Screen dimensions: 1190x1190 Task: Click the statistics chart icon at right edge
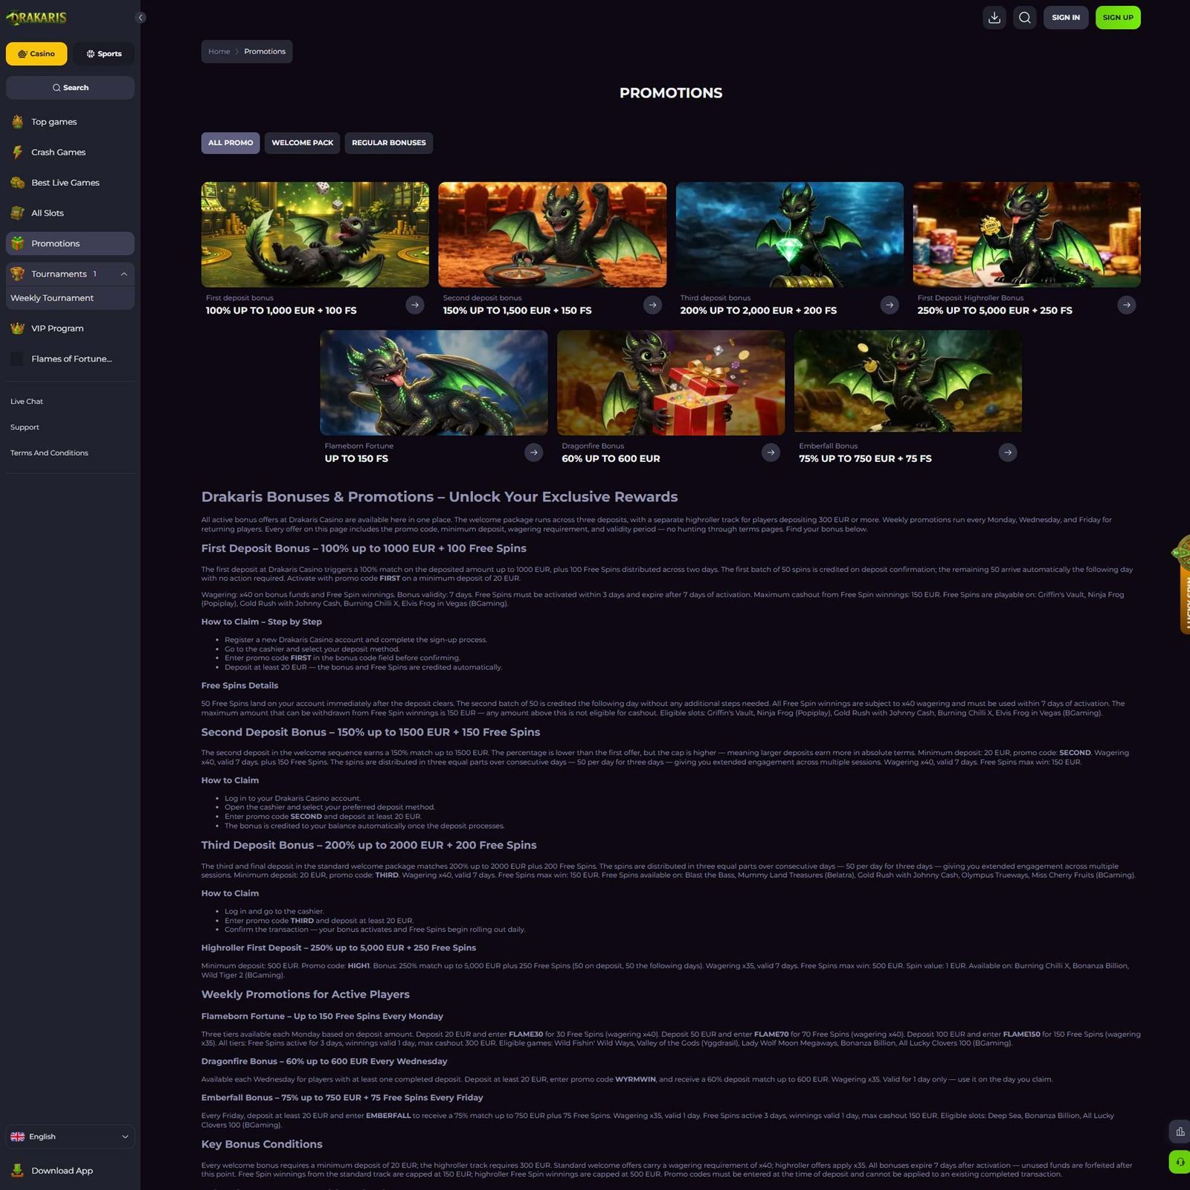(1180, 1132)
